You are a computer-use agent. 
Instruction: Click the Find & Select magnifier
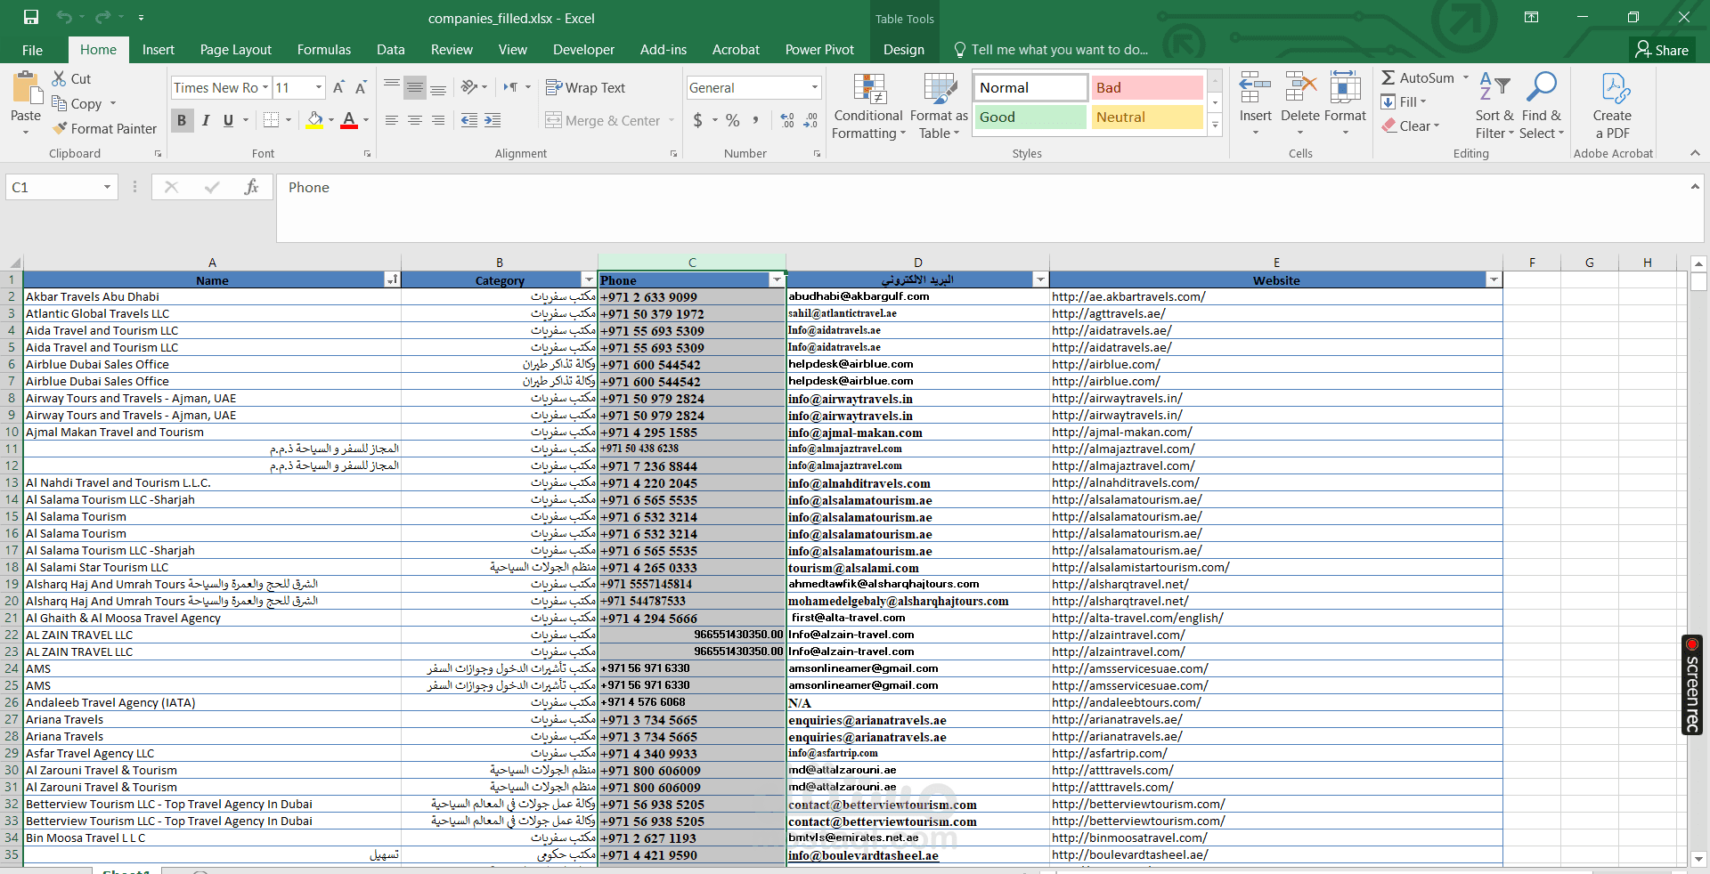click(x=1541, y=87)
